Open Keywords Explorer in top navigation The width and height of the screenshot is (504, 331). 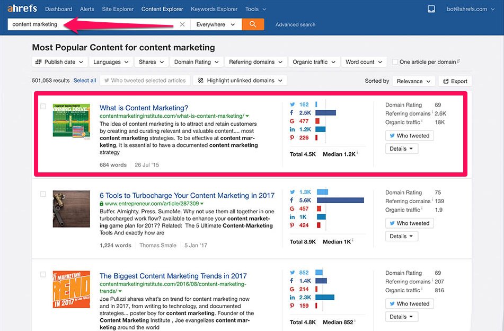click(x=214, y=9)
